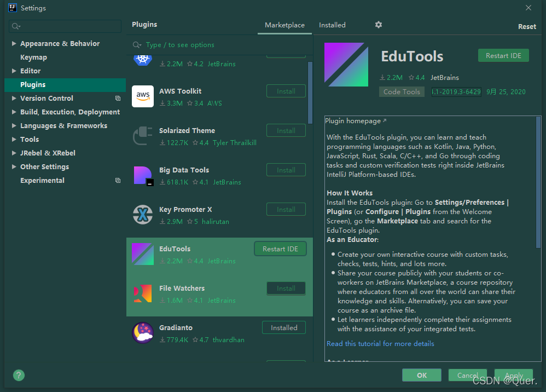The image size is (546, 392).
Task: Click Reset link at top right
Action: tap(527, 26)
